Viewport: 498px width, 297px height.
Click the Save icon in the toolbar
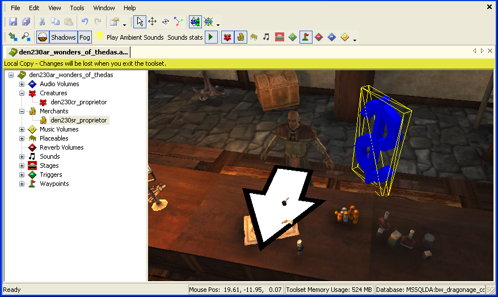12,22
